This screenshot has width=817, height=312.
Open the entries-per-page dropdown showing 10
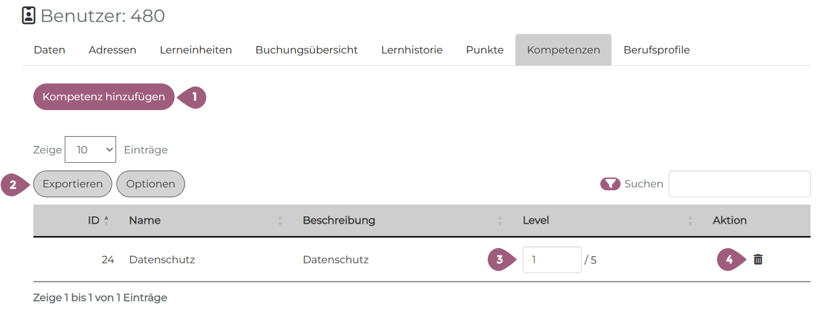90,150
